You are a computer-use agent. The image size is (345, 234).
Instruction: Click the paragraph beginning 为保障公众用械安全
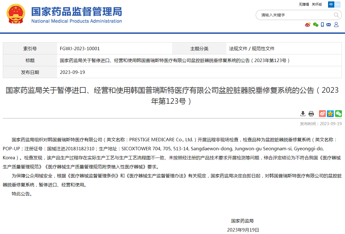(x=172, y=180)
